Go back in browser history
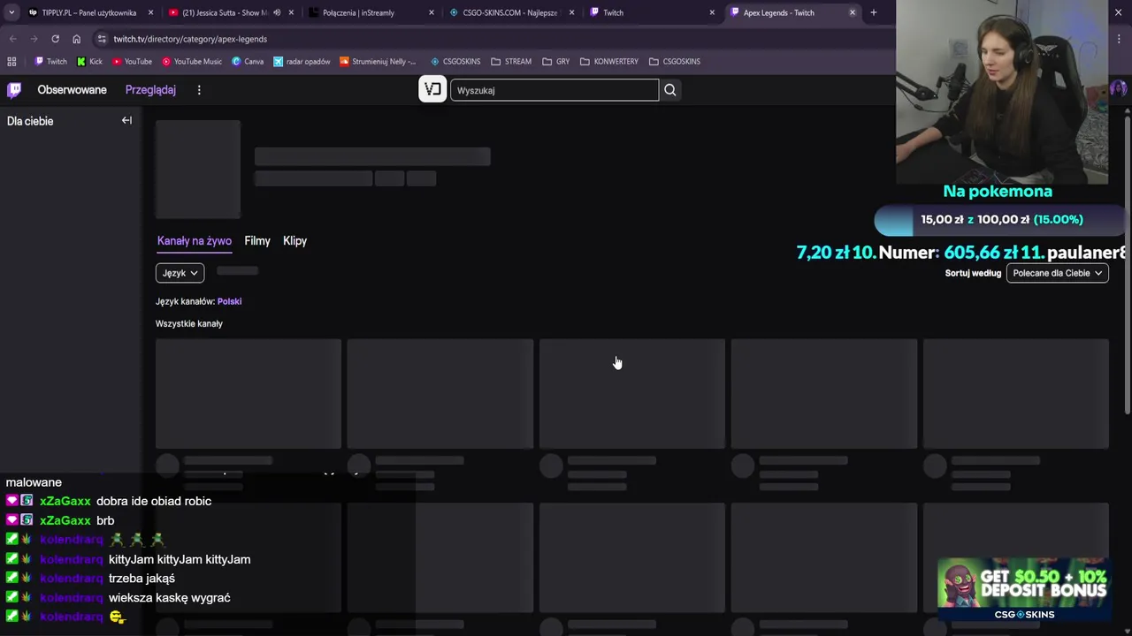Screen dimensions: 1132x636 [12, 39]
